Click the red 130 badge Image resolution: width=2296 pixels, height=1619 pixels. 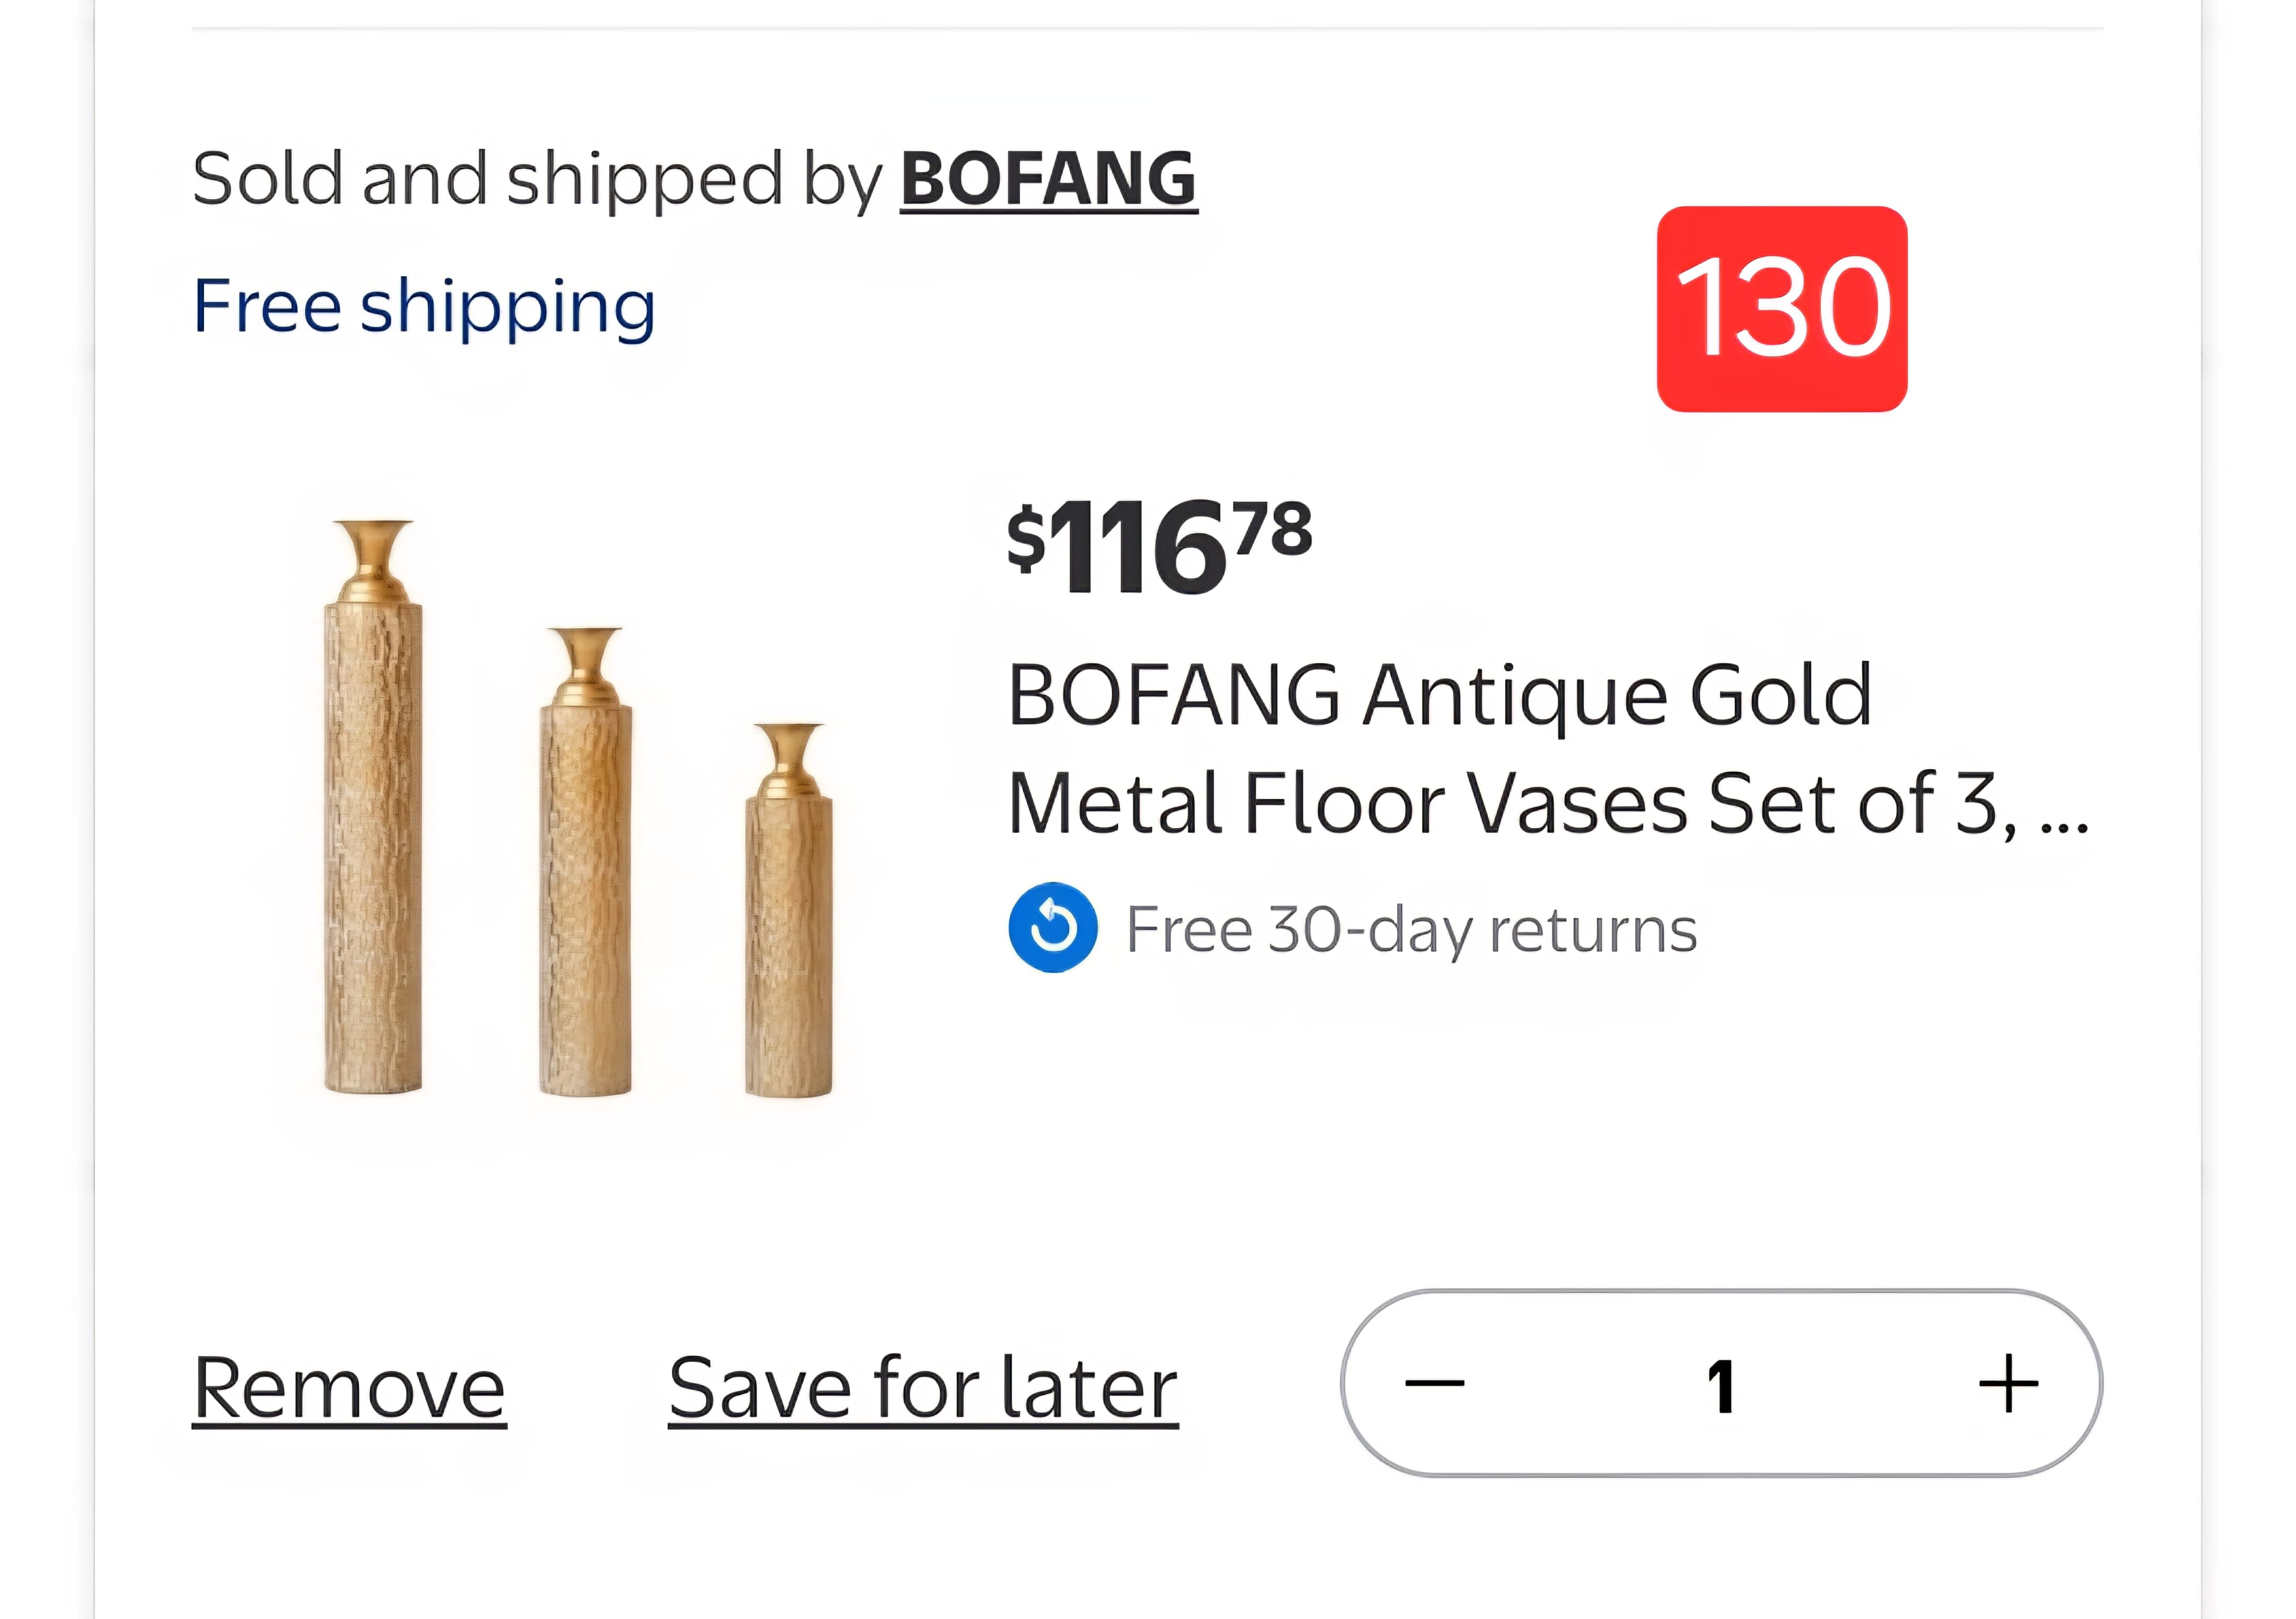coord(1781,309)
